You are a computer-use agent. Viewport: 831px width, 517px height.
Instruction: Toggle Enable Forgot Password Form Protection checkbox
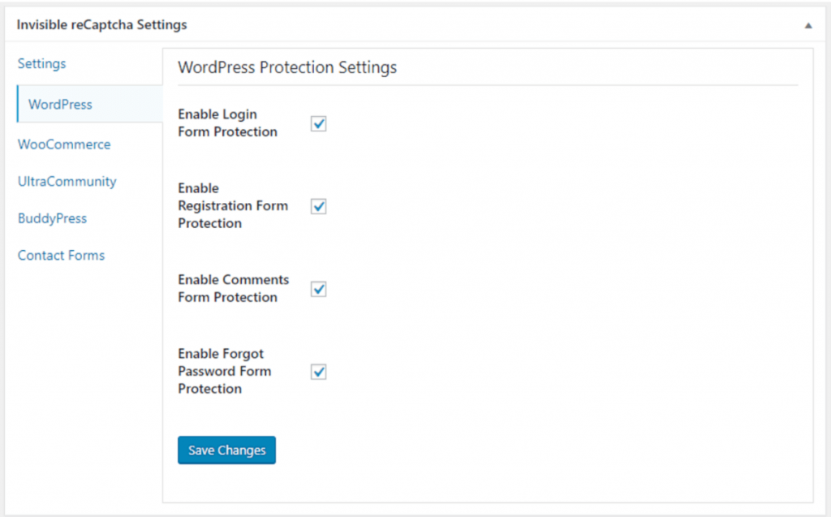click(x=318, y=372)
